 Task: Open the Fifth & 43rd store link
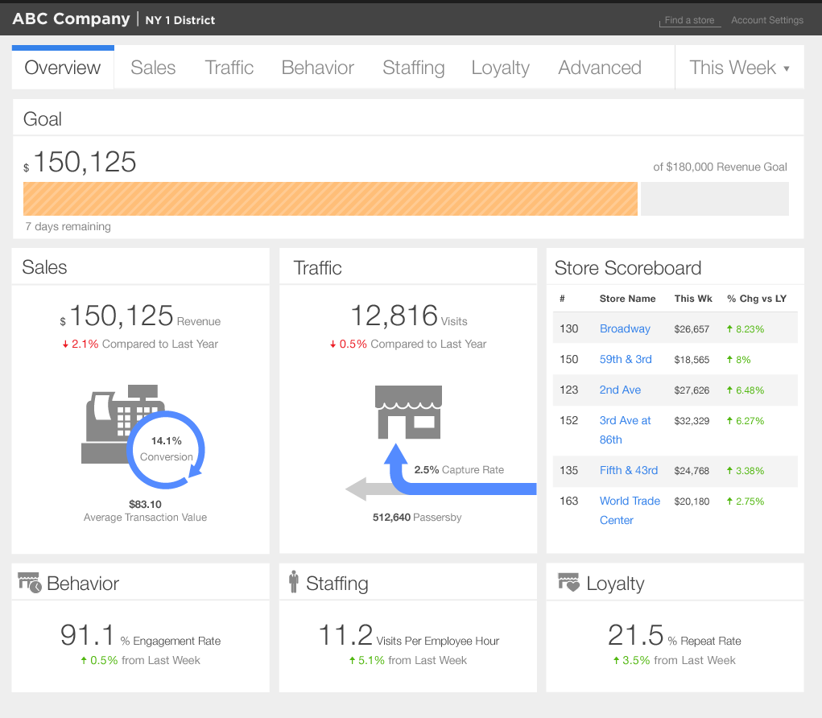[629, 470]
